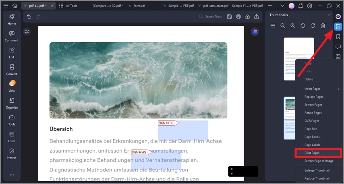This screenshot has width=344, height=184.
Task: Expand the tab list dropdown chevron
Action: click(282, 6)
